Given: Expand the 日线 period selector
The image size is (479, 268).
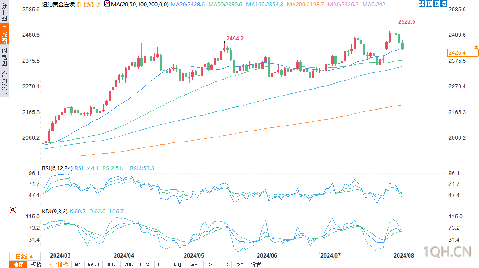Looking at the screenshot, I should click(x=24, y=257).
